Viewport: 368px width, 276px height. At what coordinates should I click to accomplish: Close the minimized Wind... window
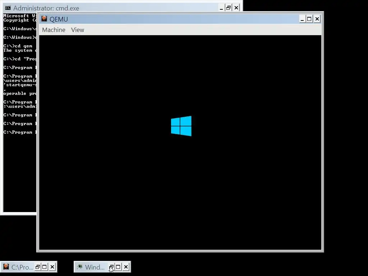coord(126,267)
